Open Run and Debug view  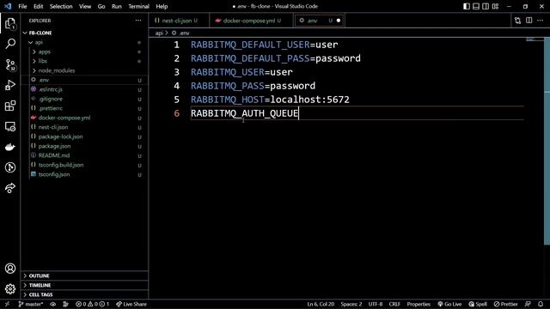10,85
